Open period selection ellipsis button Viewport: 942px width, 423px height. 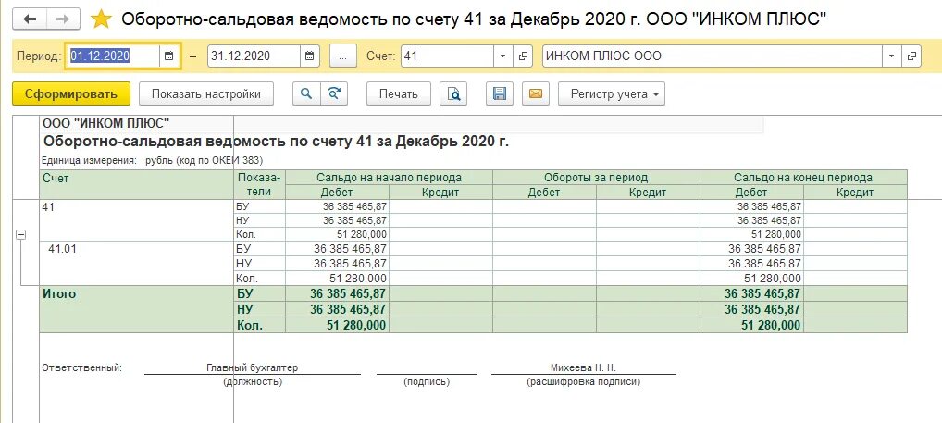[x=343, y=56]
